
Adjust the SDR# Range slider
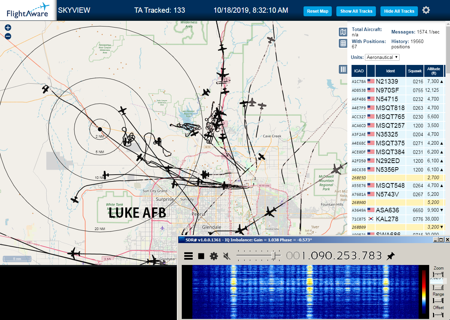click(438, 300)
